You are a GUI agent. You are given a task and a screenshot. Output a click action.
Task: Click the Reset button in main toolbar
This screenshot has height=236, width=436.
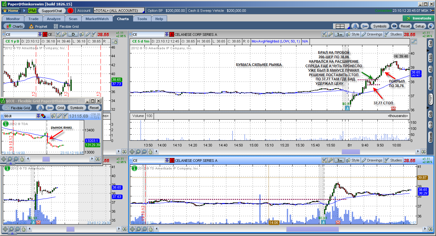coord(405,26)
